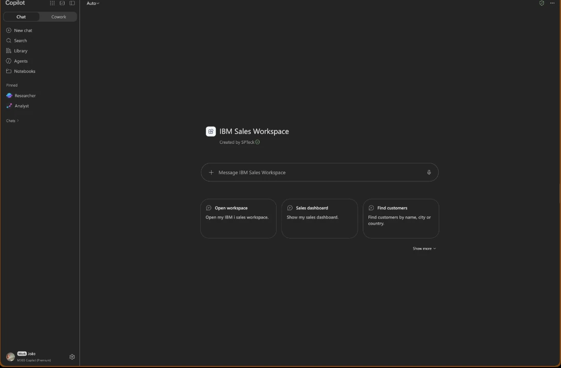The image size is (561, 368).
Task: Switch to the Cowork tab
Action: [x=59, y=17]
